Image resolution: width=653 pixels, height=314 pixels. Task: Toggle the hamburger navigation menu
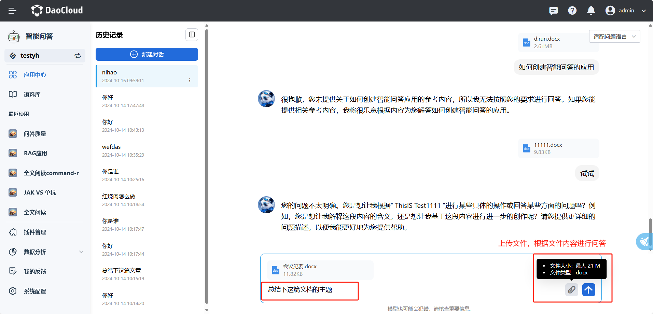[12, 11]
